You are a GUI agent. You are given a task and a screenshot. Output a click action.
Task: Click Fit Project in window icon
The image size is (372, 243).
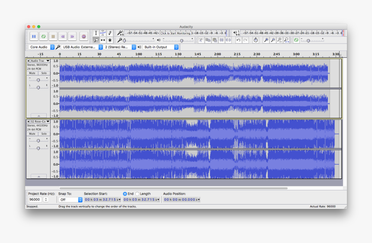pyautogui.click(x=287, y=40)
